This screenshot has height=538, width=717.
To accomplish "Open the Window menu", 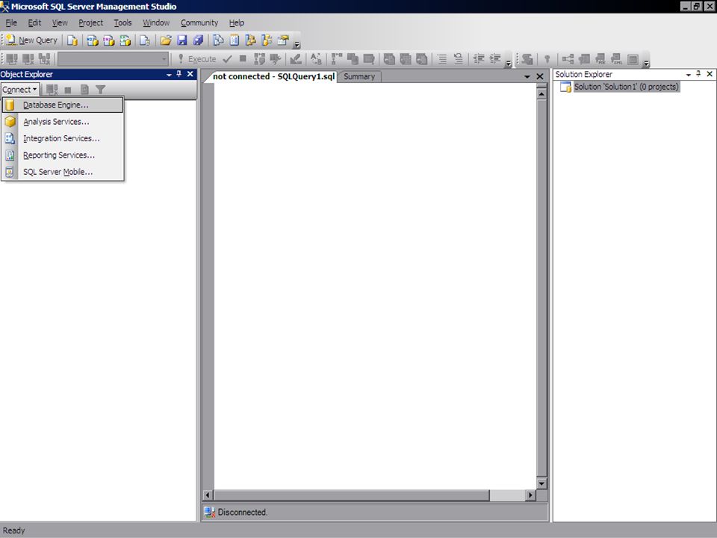I will pos(156,22).
